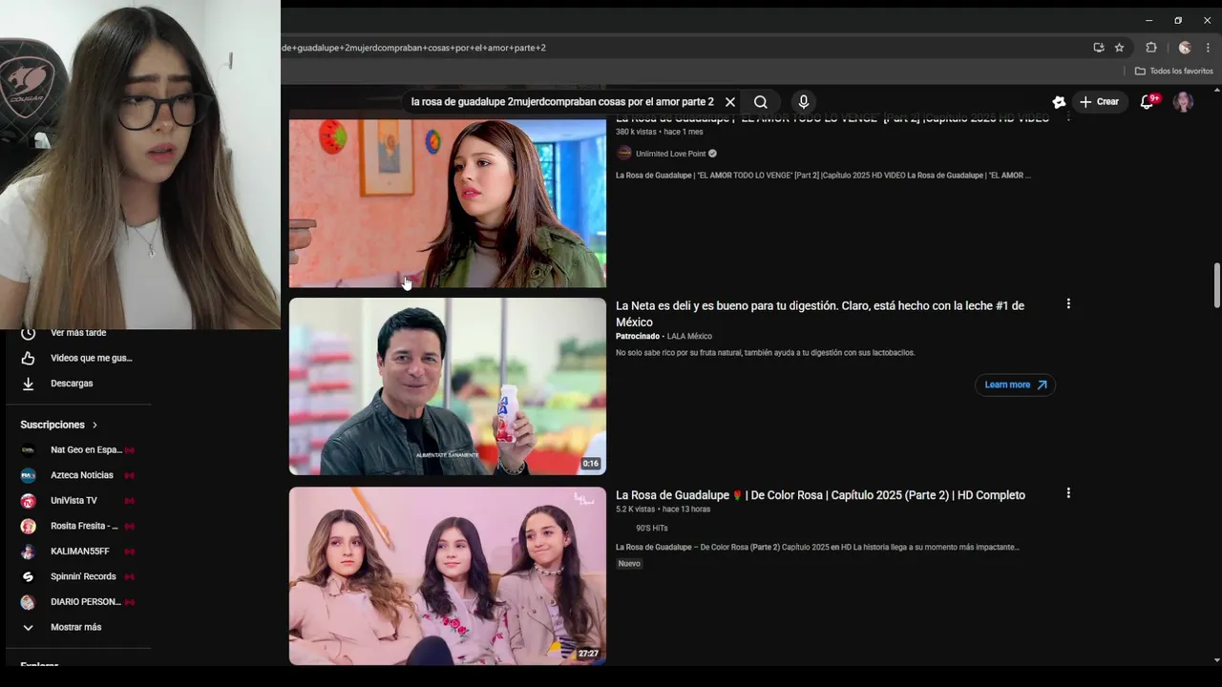1222x687 pixels.
Task: Open the 90'S HITs channel
Action: [x=651, y=528]
